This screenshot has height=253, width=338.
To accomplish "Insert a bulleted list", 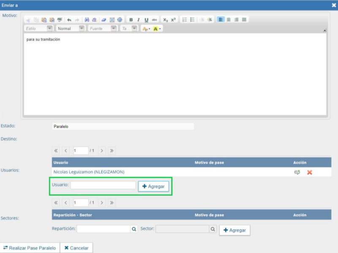I will [192, 20].
